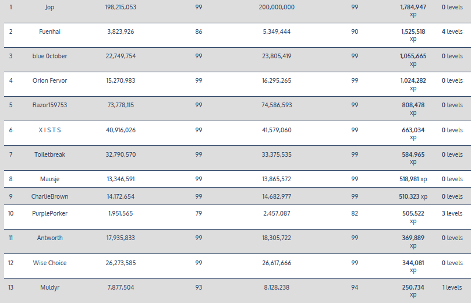Open Orion Fervor's player page

(49, 80)
